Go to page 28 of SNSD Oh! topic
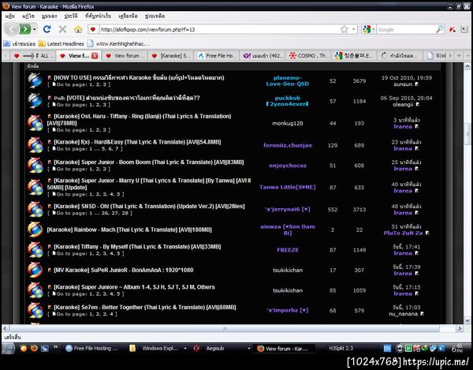473x370 pixels. pyautogui.click(x=125, y=213)
